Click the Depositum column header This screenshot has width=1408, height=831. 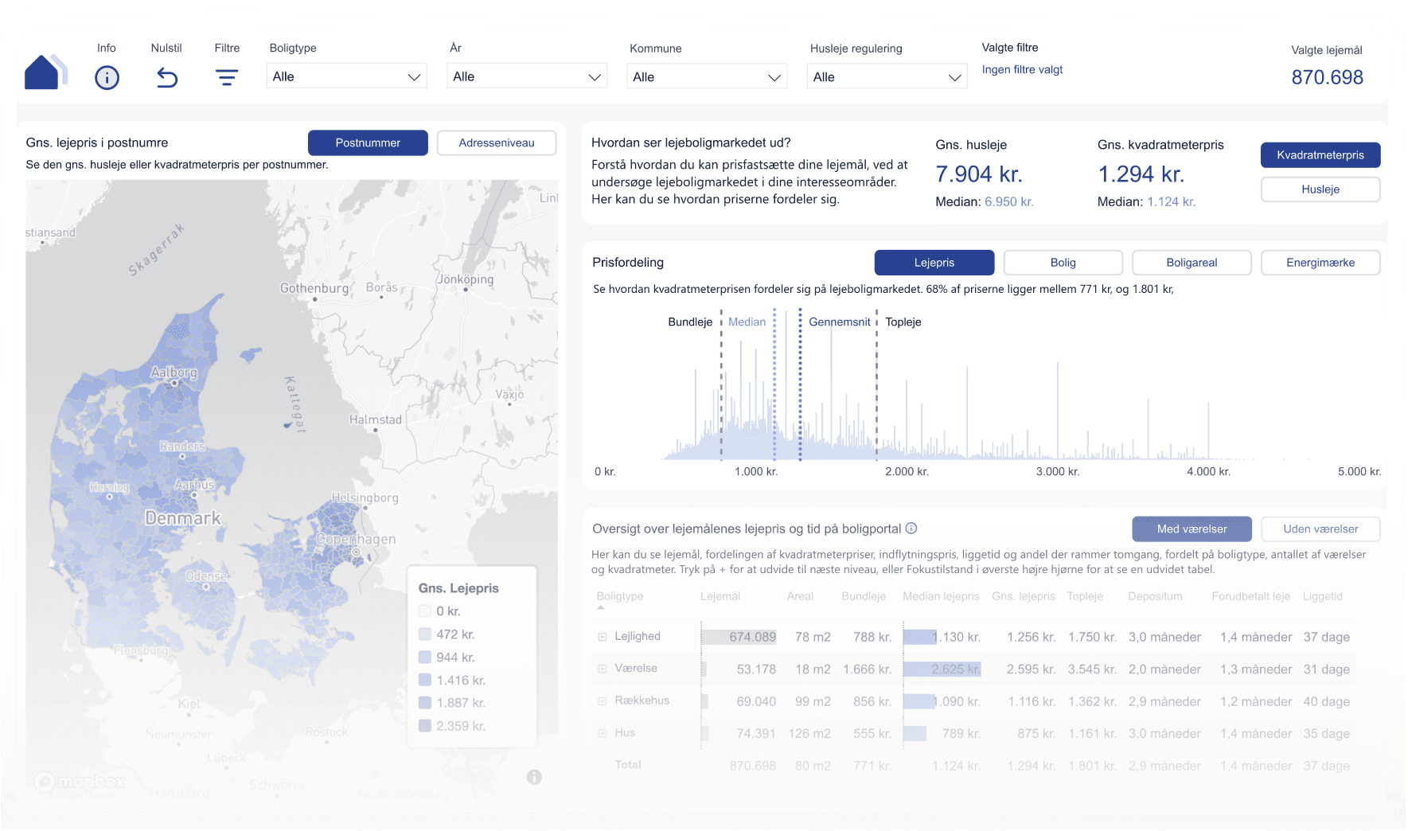point(1155,596)
